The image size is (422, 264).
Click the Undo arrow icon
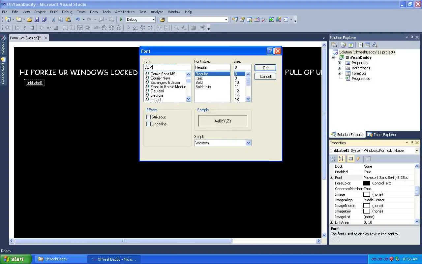pos(78,20)
